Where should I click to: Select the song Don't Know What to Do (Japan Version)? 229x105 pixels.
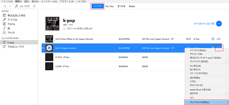[74, 39]
